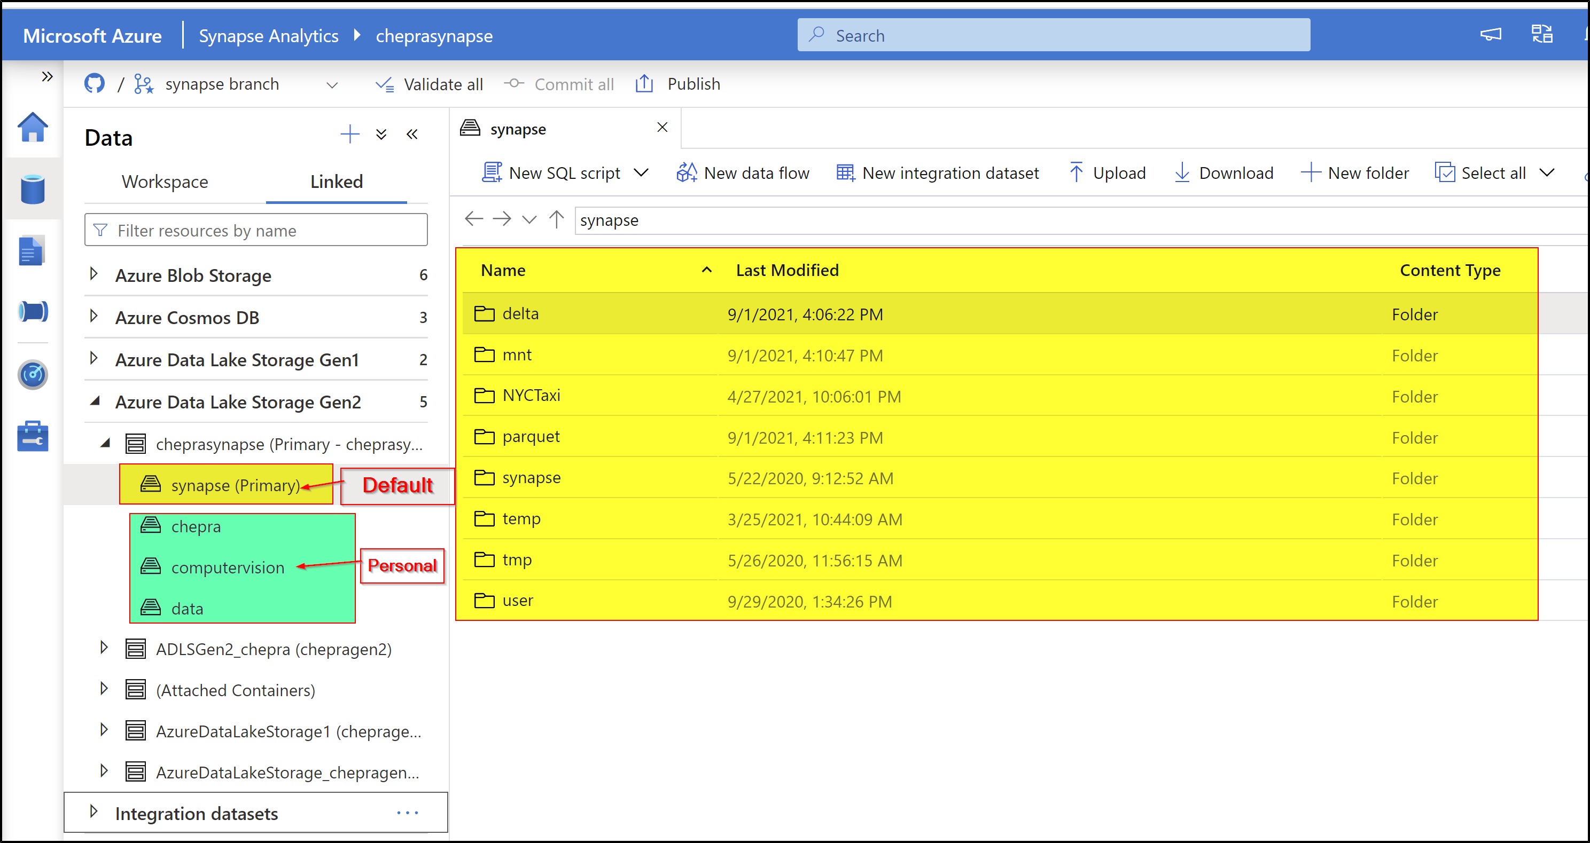Sort by the Name column header

[503, 270]
